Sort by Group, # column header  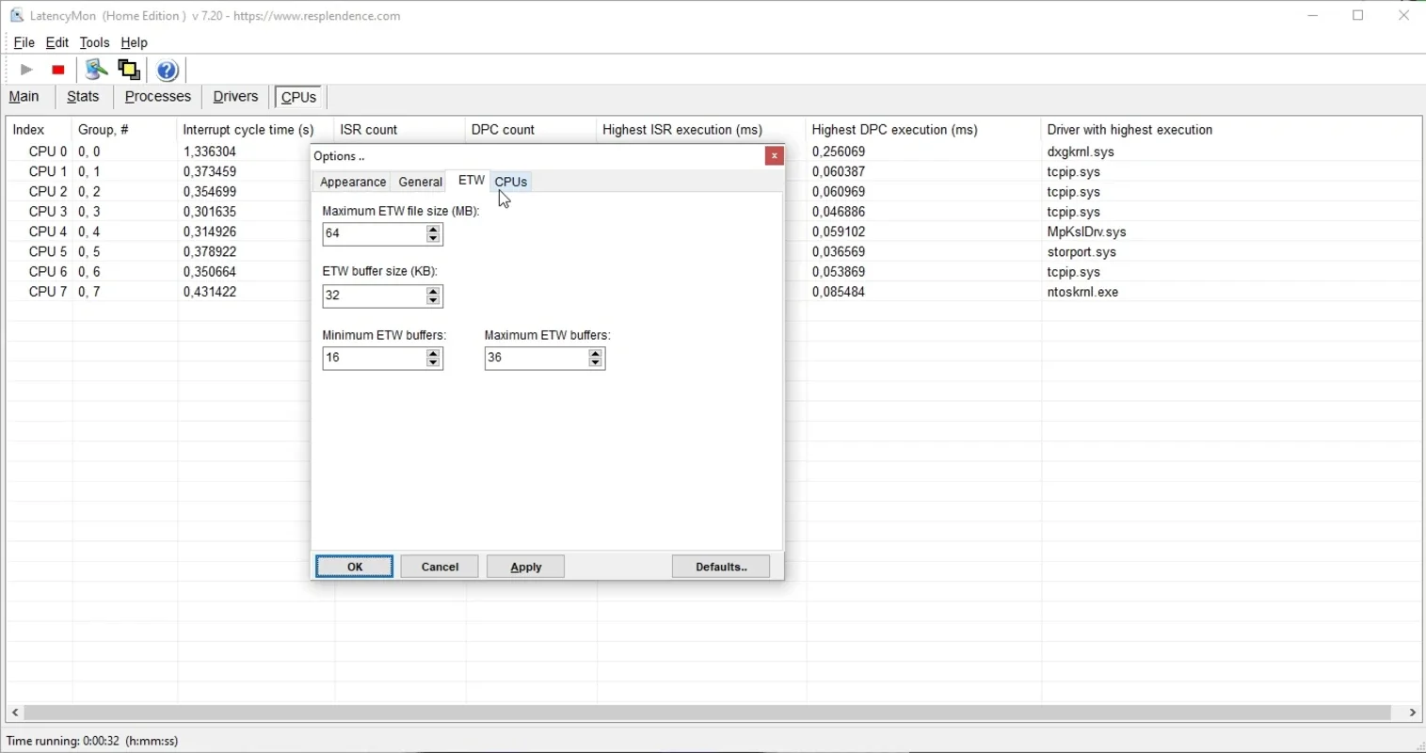pos(124,130)
